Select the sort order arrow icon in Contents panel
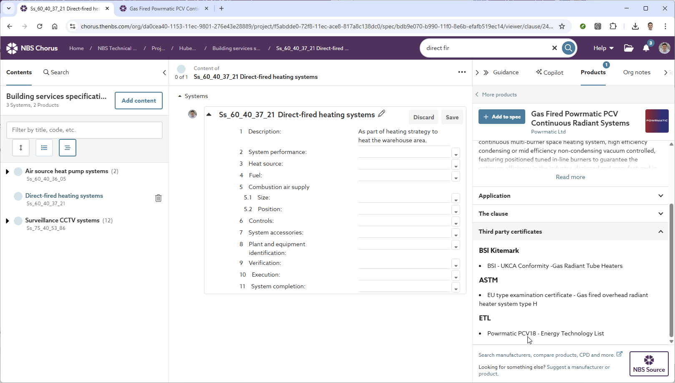Viewport: 675px width, 383px height. point(21,148)
